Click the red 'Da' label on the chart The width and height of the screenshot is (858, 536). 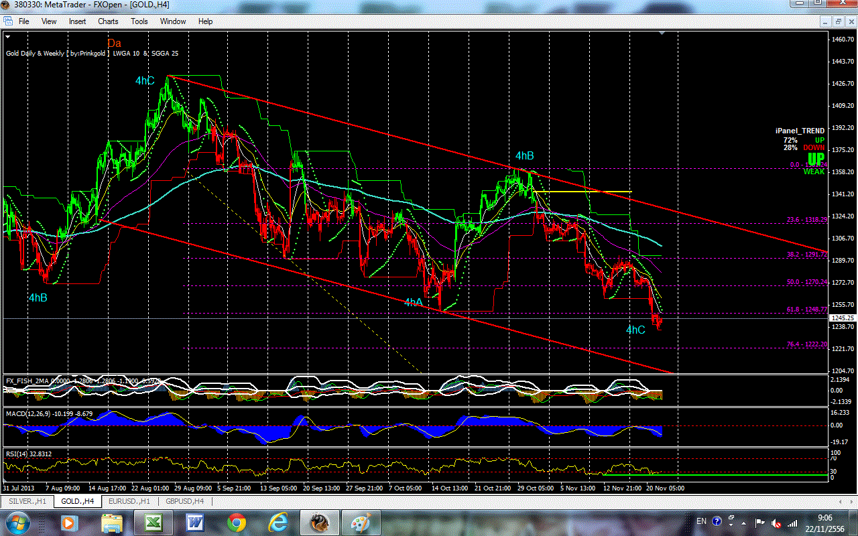click(x=114, y=44)
